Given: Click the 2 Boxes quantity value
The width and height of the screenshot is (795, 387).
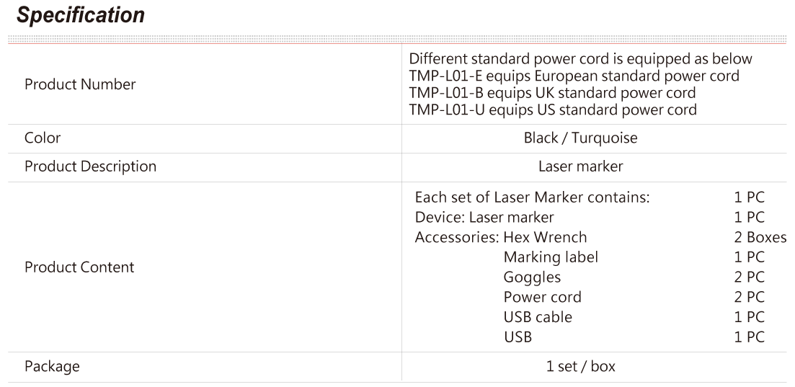Looking at the screenshot, I should pos(760,237).
